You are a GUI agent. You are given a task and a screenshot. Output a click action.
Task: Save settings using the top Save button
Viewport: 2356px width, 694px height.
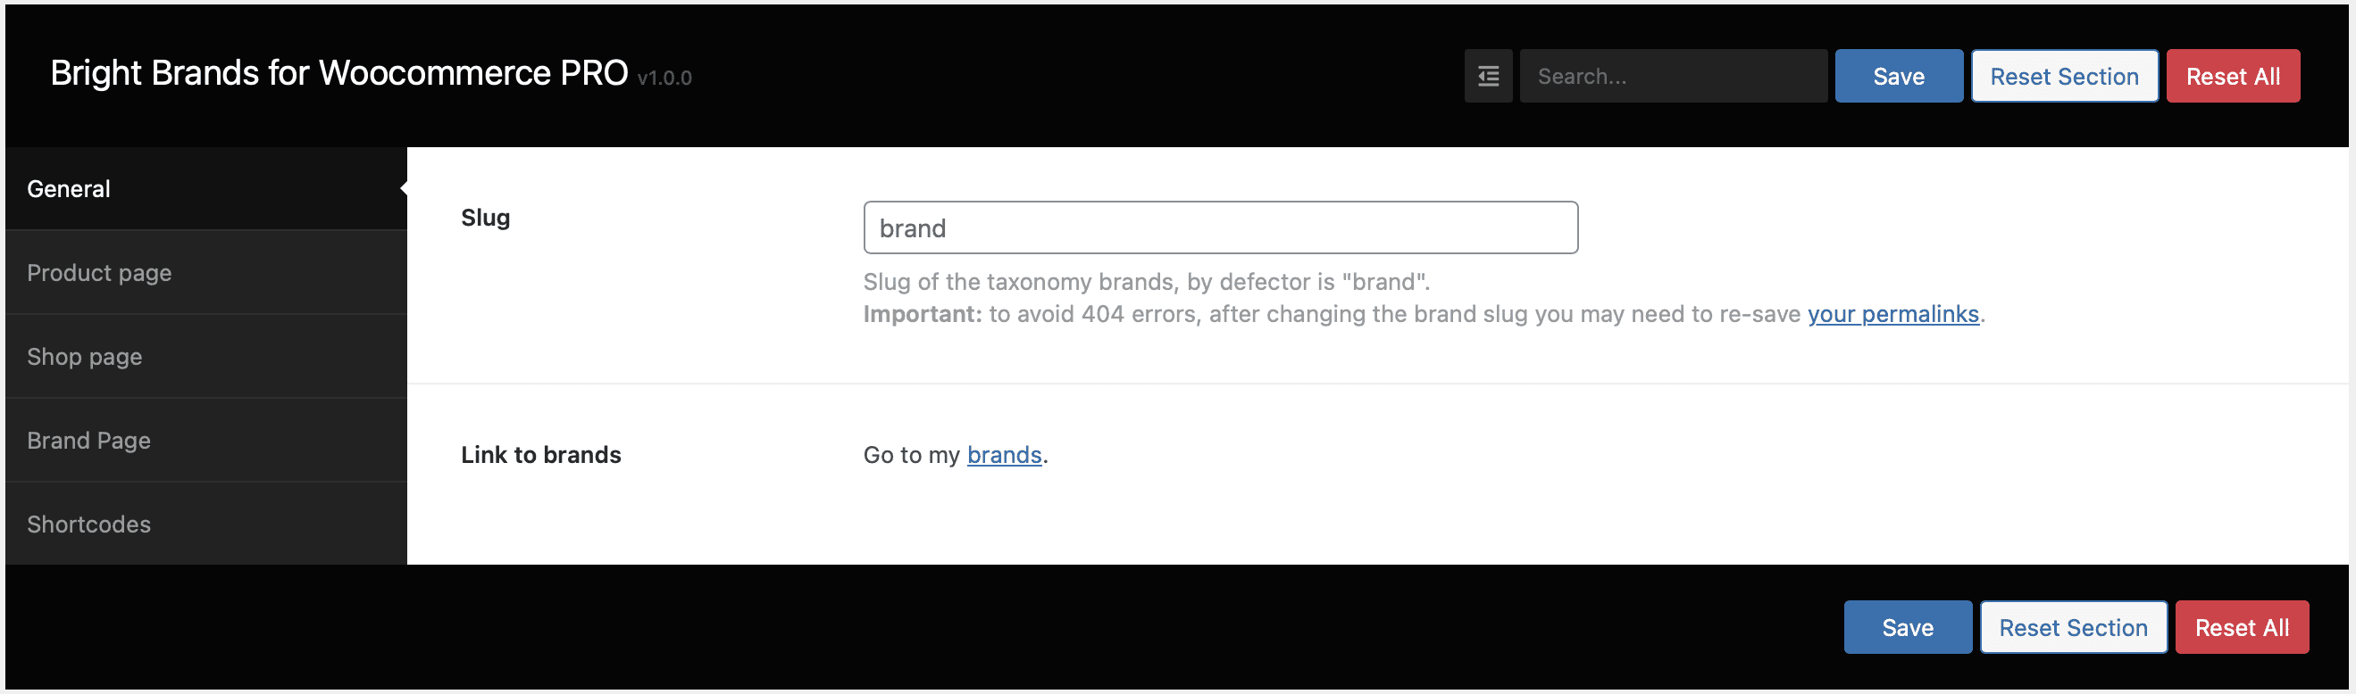tap(1899, 76)
